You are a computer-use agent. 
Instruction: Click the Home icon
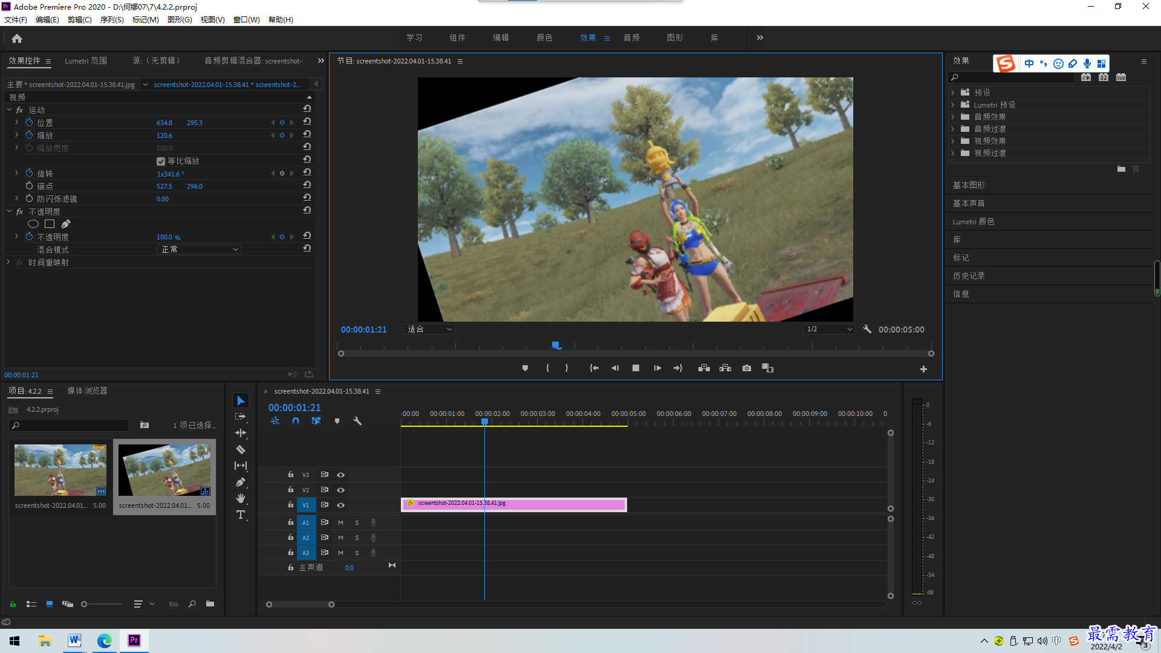pyautogui.click(x=17, y=38)
